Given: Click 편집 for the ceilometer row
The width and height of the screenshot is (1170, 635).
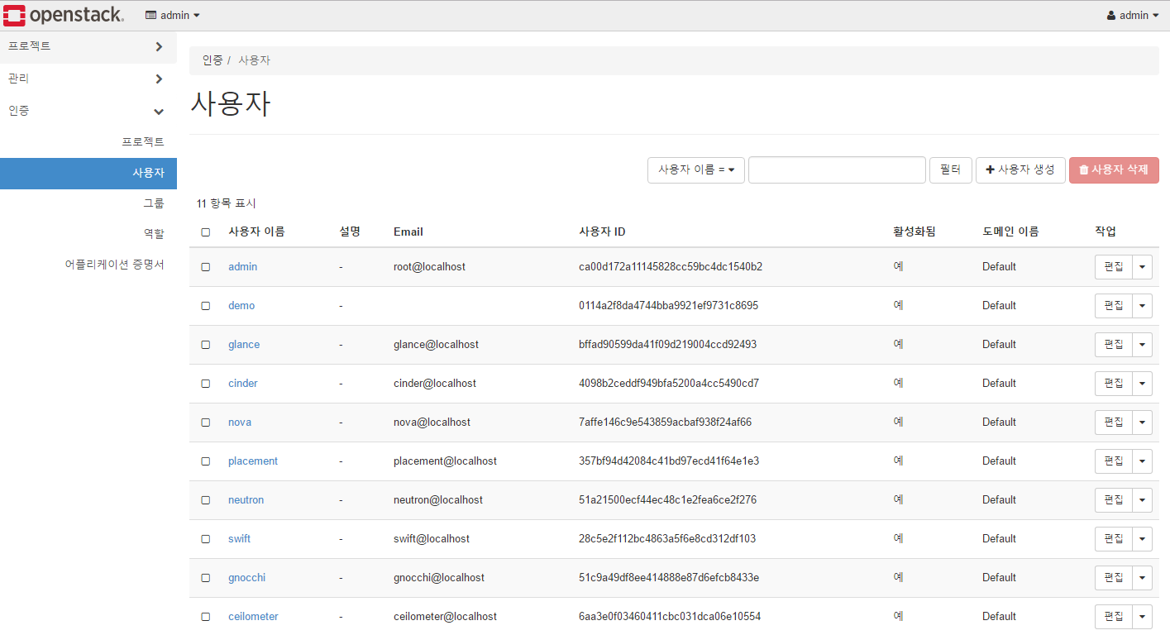Looking at the screenshot, I should click(1113, 617).
